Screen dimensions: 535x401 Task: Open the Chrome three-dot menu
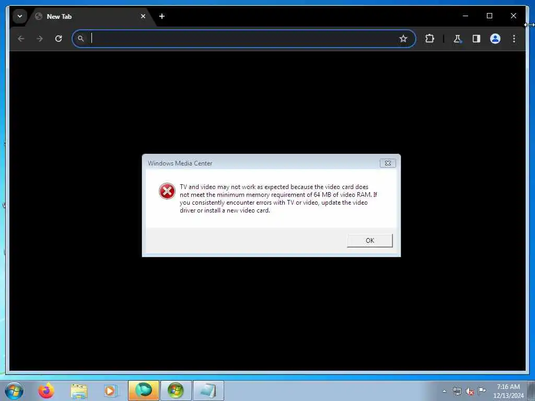[x=514, y=39]
